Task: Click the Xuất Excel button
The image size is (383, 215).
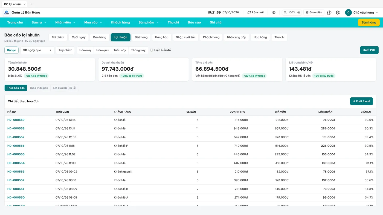Action: pyautogui.click(x=361, y=101)
